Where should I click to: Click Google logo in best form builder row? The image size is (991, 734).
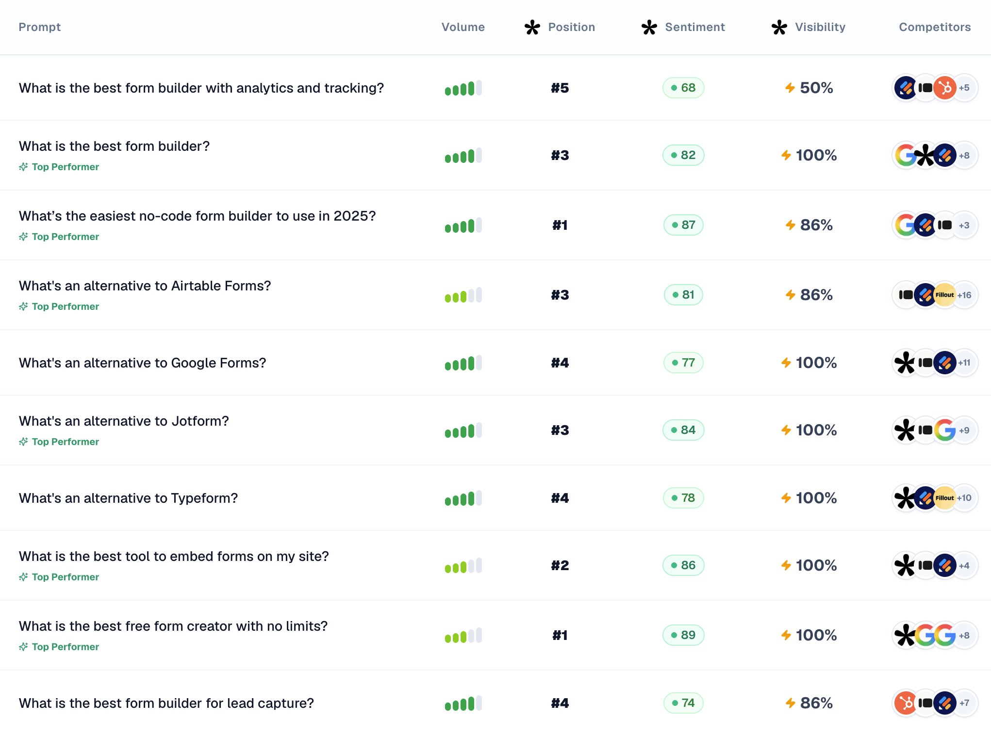click(x=906, y=155)
